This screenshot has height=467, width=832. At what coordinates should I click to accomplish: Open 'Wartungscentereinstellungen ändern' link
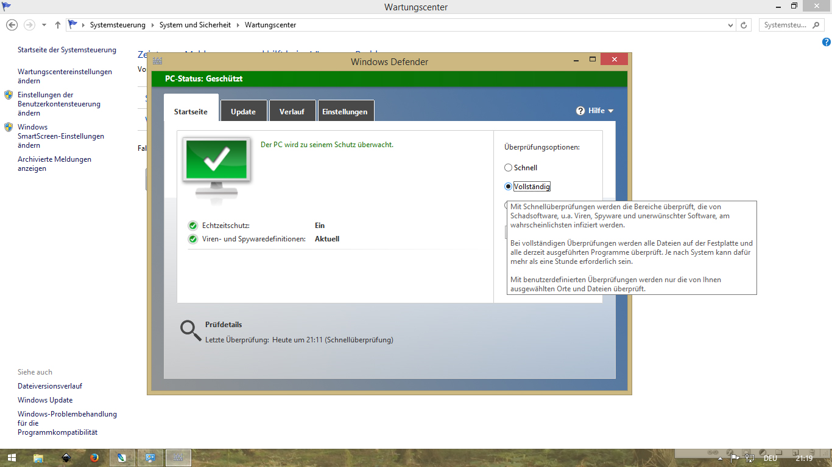[65, 76]
